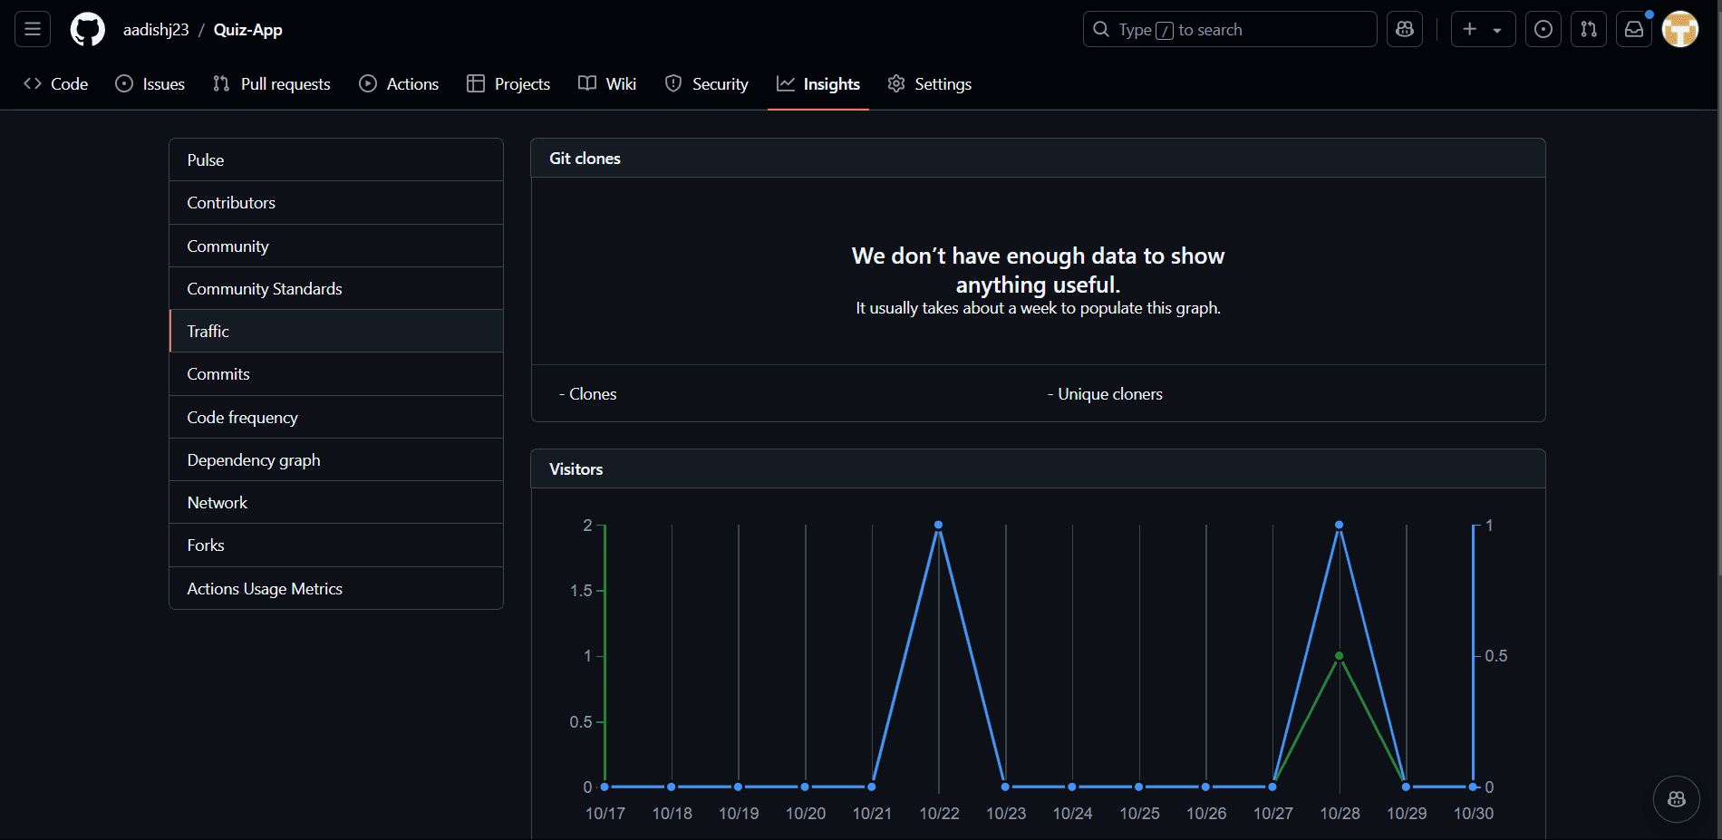Screen dimensions: 1722x840
Task: Open the hamburger navigation menu
Action: [x=33, y=29]
